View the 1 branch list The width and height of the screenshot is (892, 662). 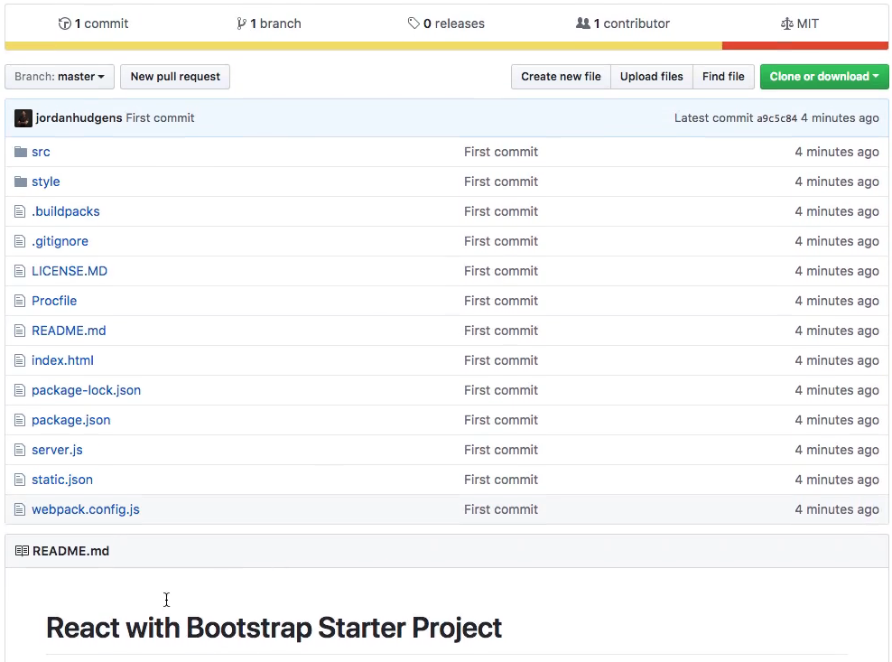tap(269, 23)
